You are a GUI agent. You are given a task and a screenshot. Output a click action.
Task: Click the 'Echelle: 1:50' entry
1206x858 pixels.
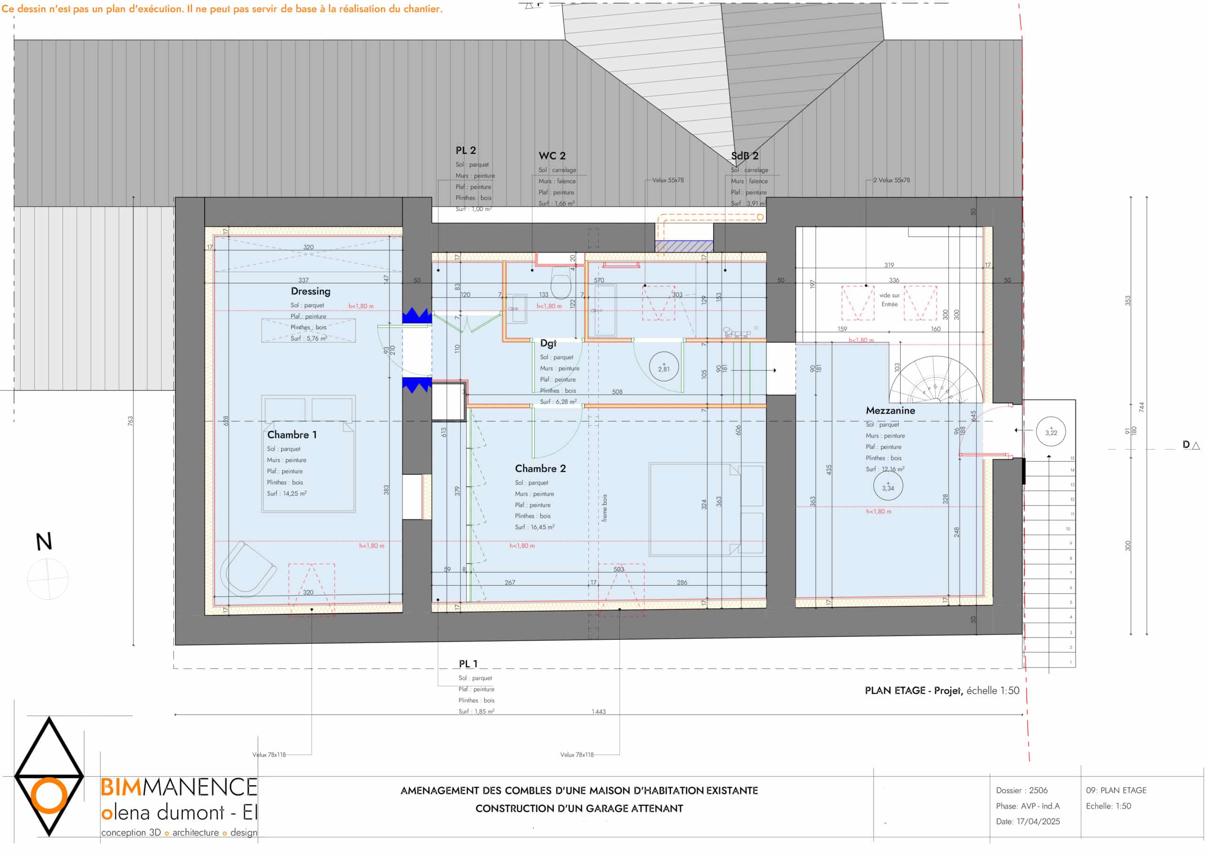[x=1108, y=806]
